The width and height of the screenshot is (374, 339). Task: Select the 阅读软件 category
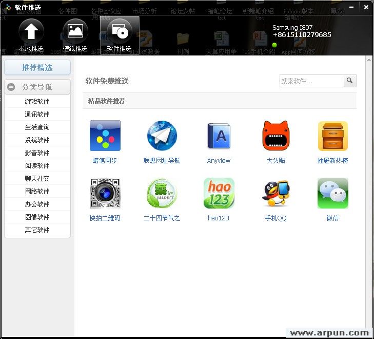point(37,166)
